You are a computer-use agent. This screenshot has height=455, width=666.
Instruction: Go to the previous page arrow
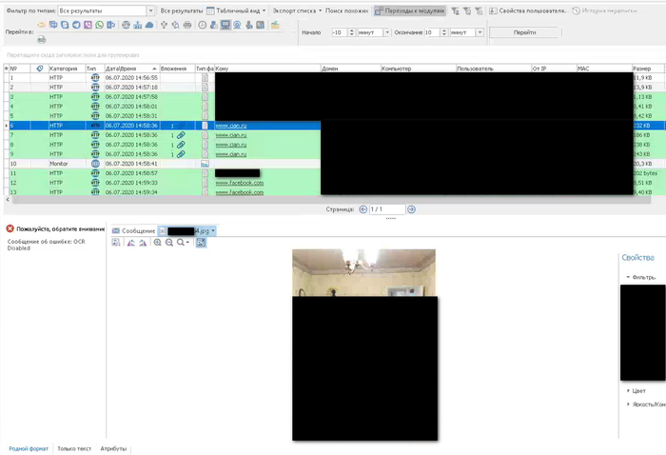click(x=362, y=209)
